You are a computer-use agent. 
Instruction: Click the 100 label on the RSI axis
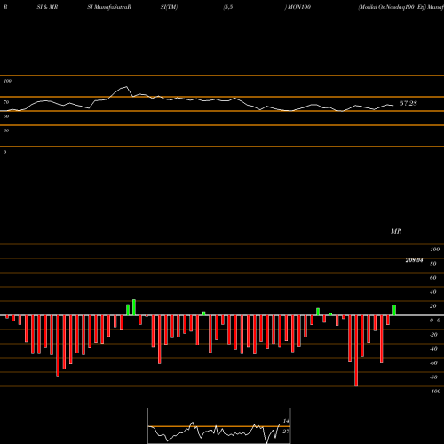point(7,81)
